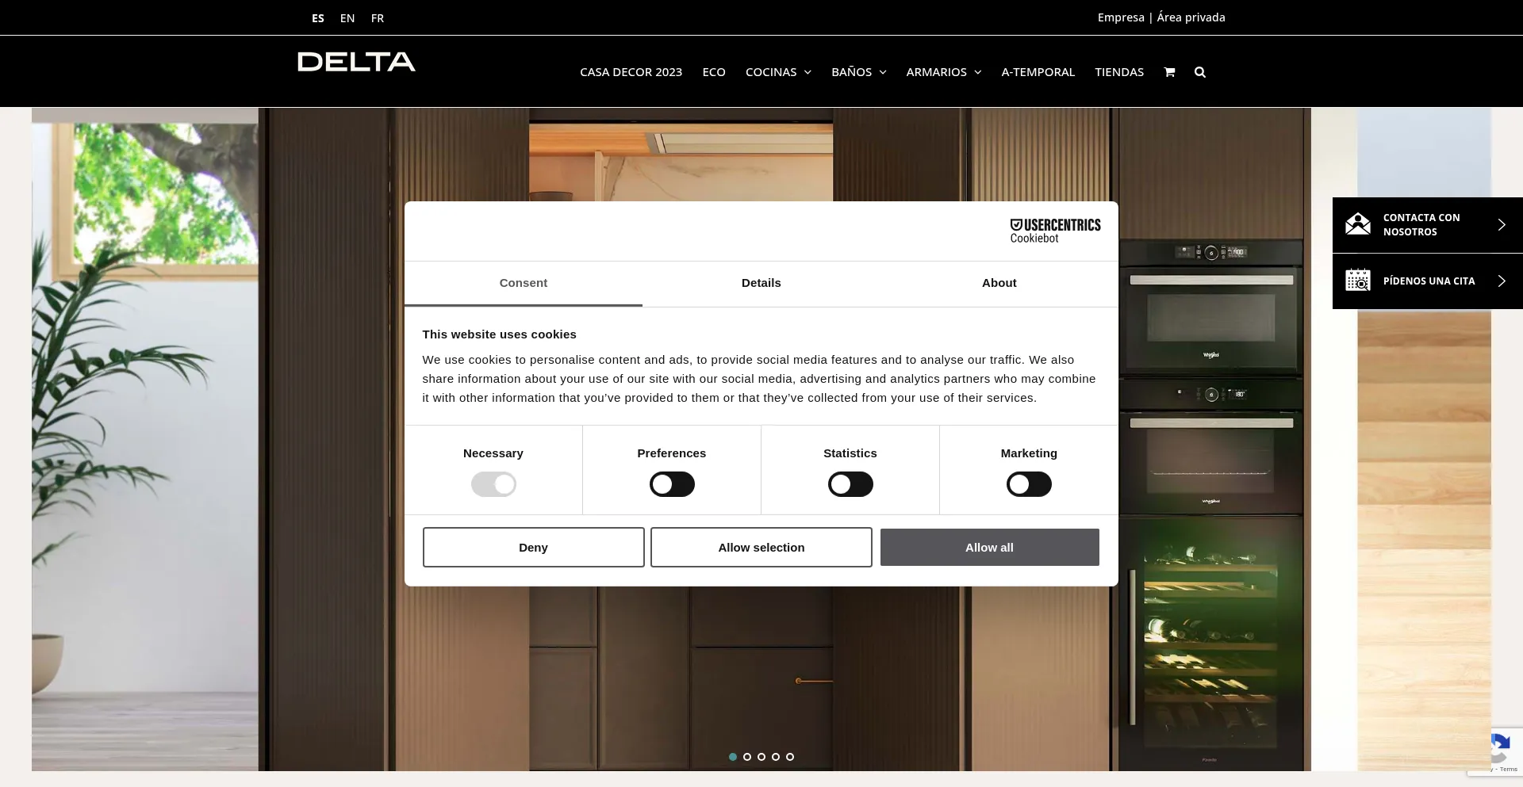Open the site search

pos(1200,71)
